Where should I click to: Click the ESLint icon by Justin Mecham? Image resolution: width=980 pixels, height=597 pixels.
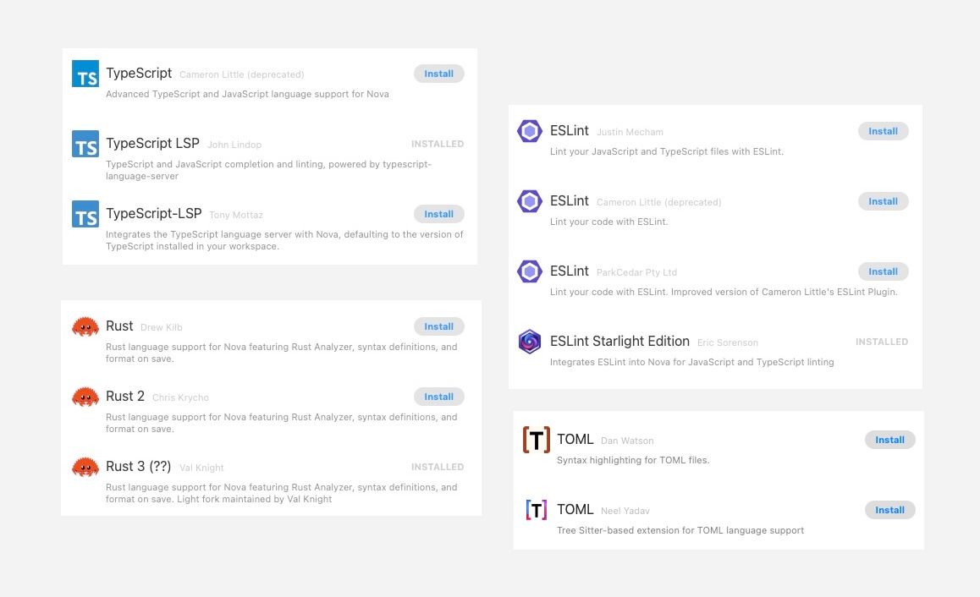coord(530,132)
